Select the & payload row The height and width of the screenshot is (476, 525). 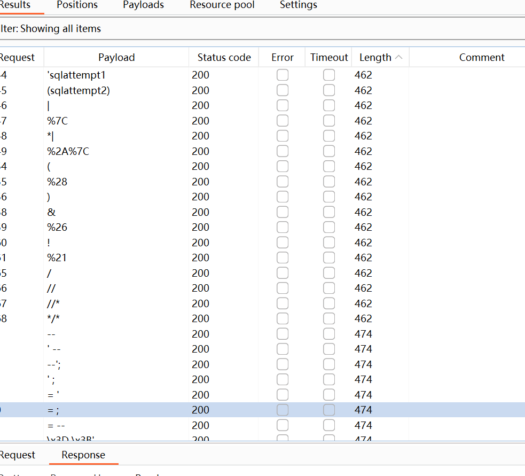coord(263,212)
